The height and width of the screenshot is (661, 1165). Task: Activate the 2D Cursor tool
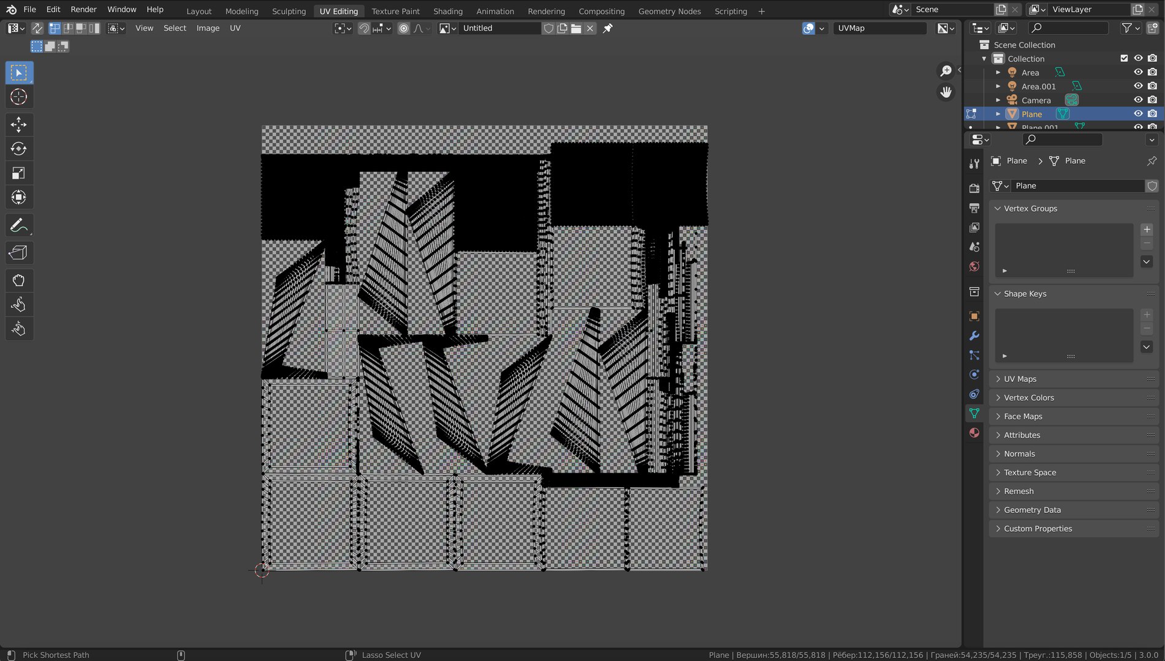pyautogui.click(x=18, y=97)
